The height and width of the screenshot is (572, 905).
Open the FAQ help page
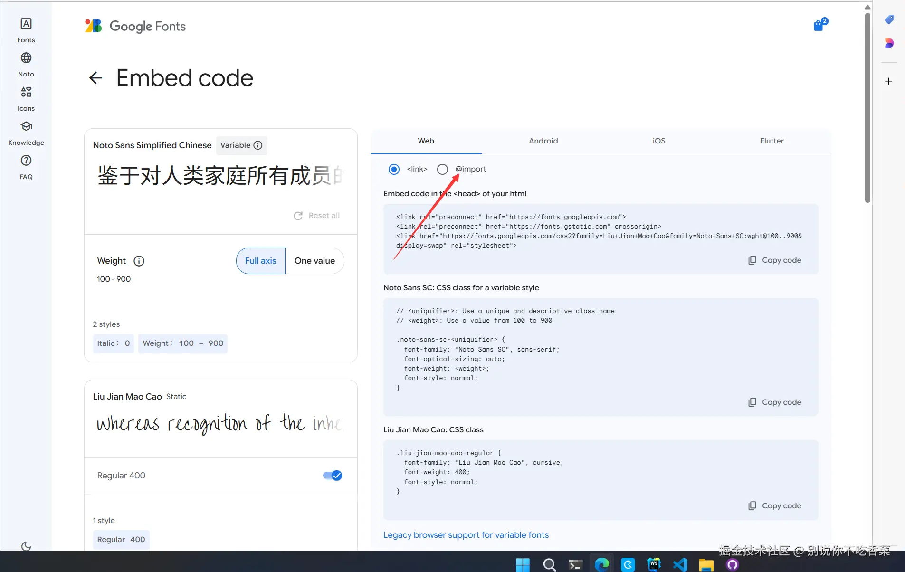[26, 167]
